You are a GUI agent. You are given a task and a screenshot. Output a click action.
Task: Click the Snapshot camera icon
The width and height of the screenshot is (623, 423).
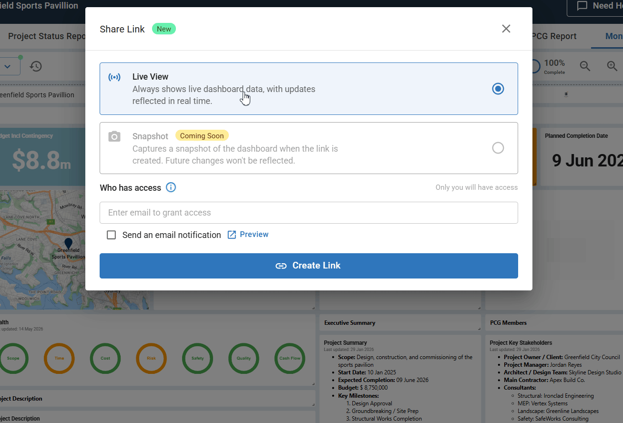coord(114,137)
